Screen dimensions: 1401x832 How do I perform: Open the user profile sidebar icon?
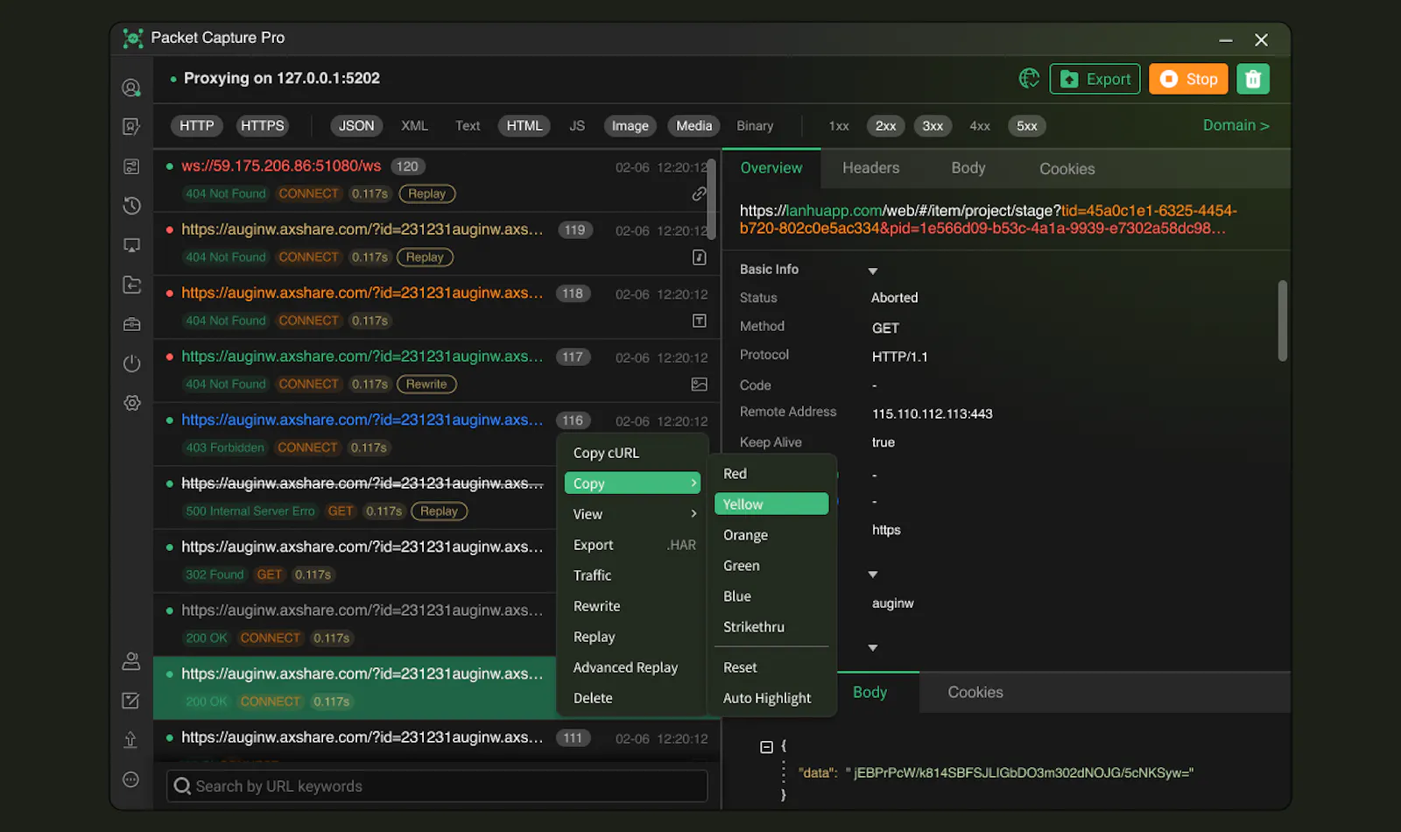tap(131, 88)
